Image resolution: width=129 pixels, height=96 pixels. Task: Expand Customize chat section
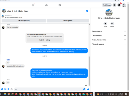click(x=109, y=31)
